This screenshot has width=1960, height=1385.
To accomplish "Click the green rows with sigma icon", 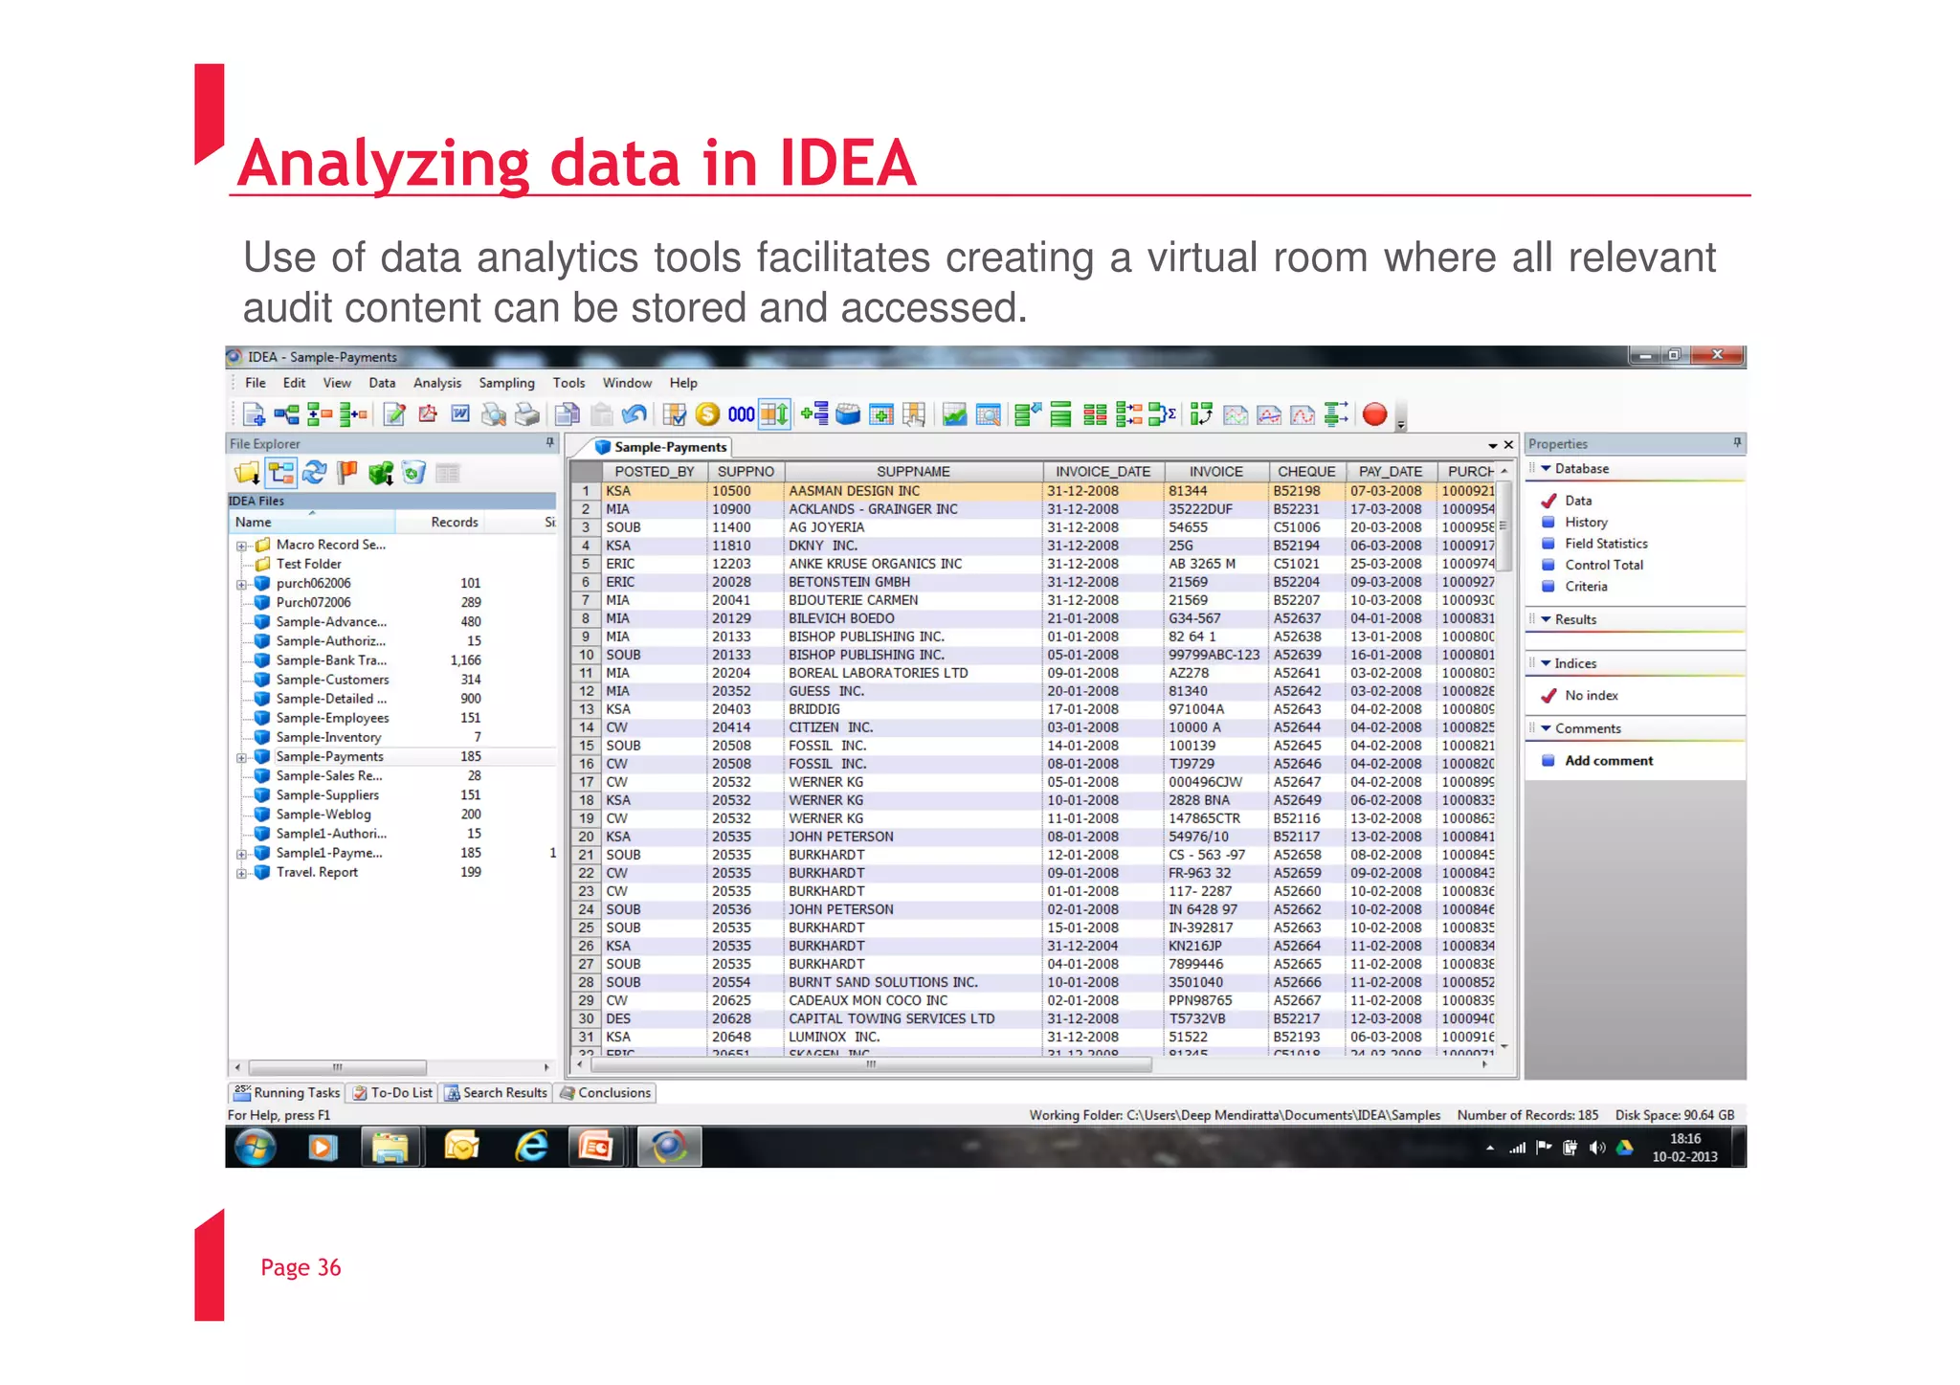I will tap(1162, 414).
